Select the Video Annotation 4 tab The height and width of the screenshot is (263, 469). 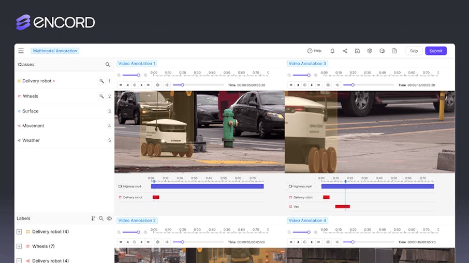pos(307,221)
